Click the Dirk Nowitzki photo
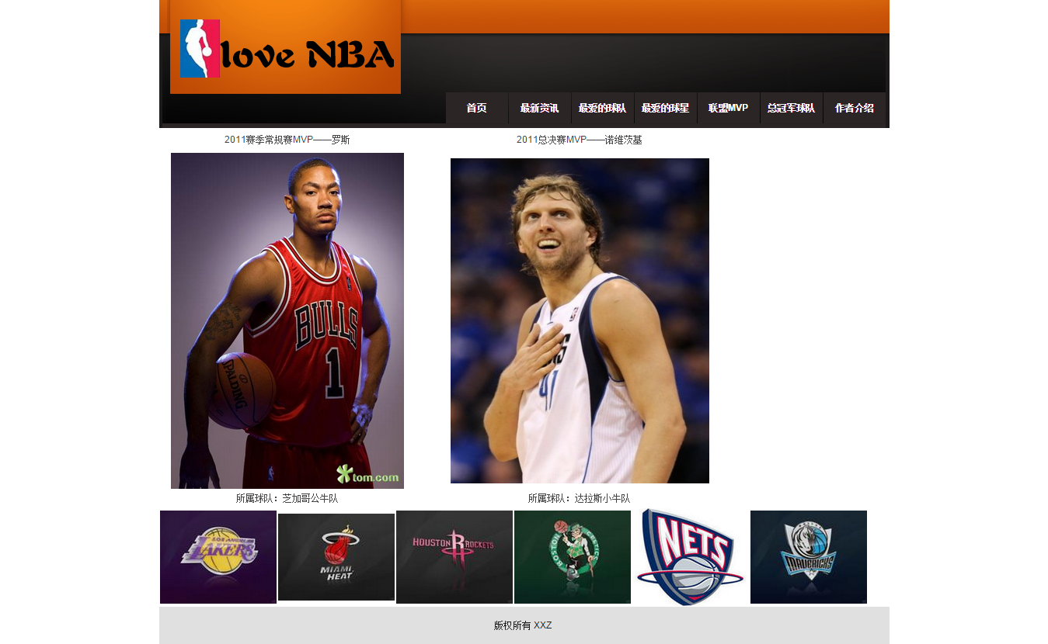Image resolution: width=1048 pixels, height=644 pixels. (x=580, y=320)
